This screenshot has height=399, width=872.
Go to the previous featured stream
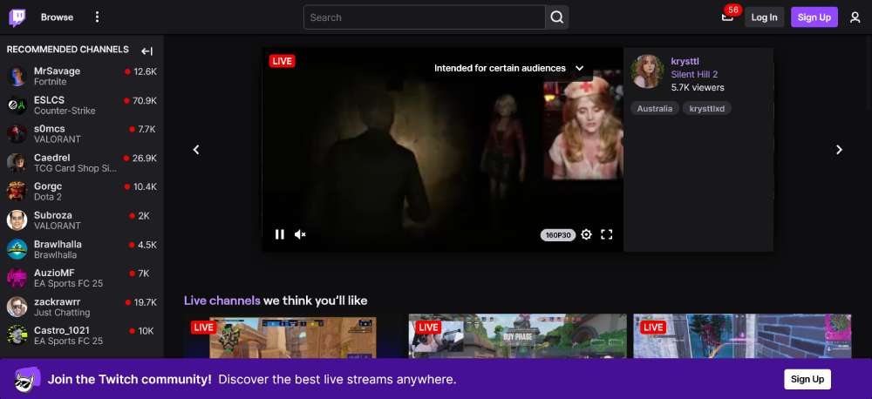coord(196,150)
